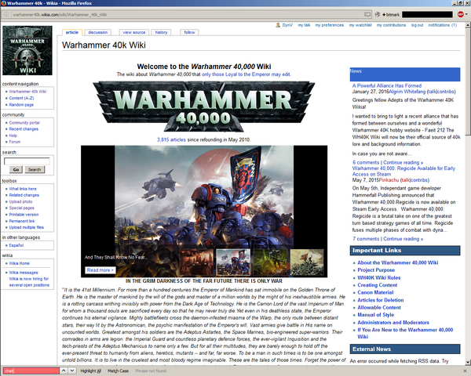
Task: Open reader view icon in address bar
Action: [x=367, y=14]
